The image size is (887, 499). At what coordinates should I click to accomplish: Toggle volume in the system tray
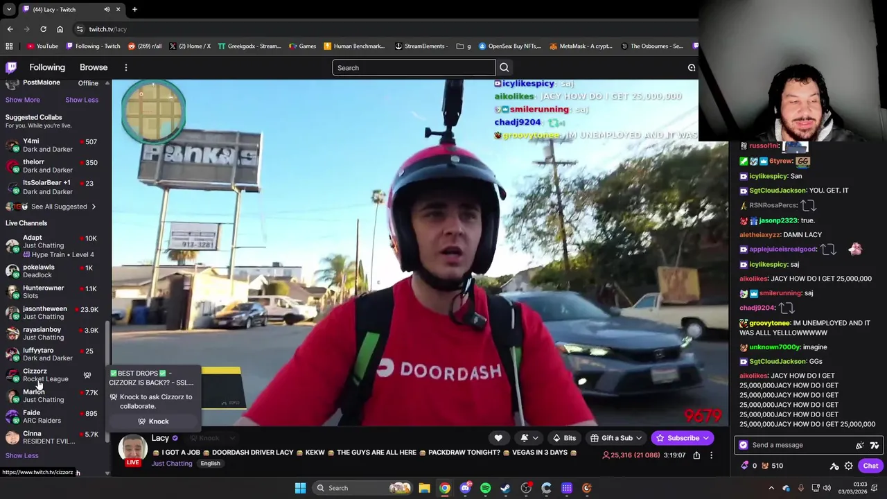[827, 488]
